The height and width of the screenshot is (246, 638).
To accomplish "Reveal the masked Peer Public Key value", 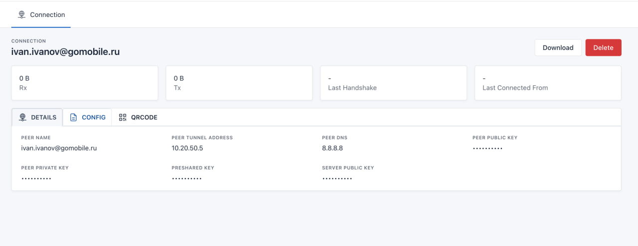I will pos(487,149).
